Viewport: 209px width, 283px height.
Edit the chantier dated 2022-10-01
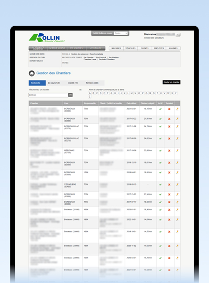tap(177, 219)
